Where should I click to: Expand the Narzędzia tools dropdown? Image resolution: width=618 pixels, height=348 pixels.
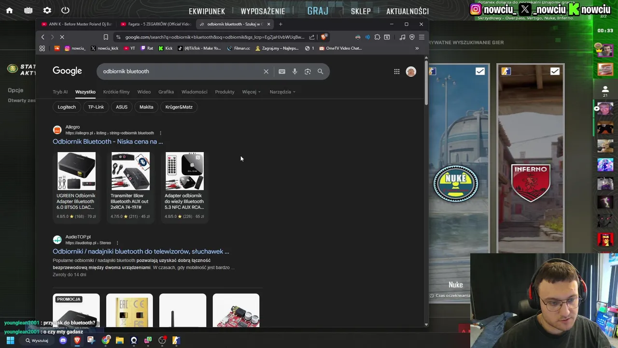click(x=282, y=92)
